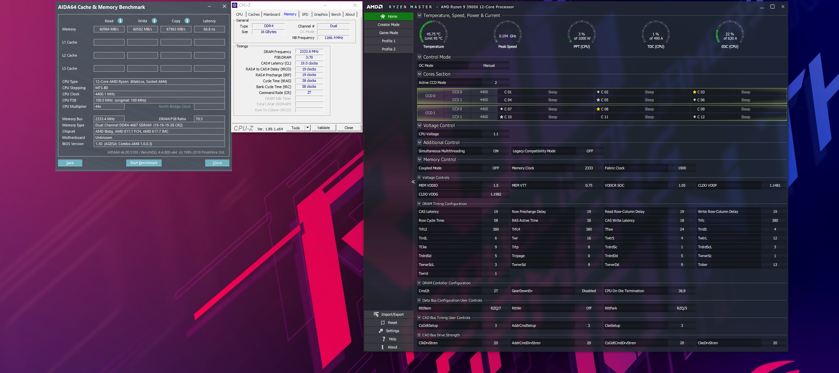Click the Reset icon in Ryzen Master
Screen dimensions: 839x373
tap(382, 323)
